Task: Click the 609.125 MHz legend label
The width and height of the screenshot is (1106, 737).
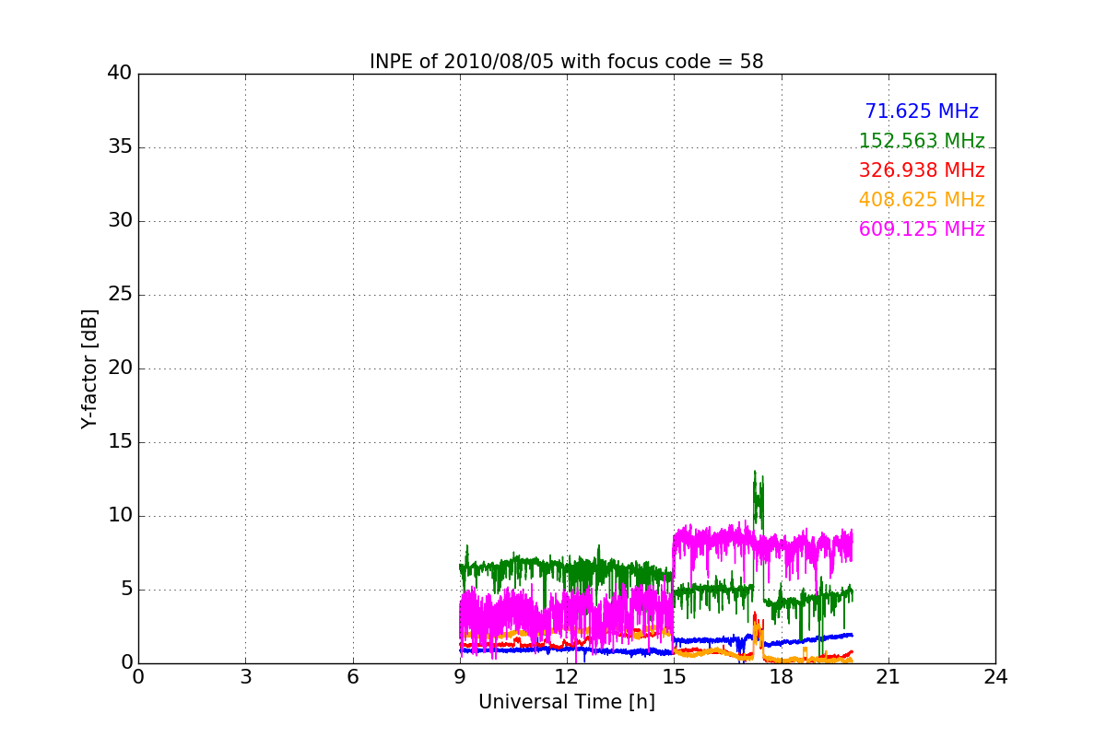Action: [922, 229]
